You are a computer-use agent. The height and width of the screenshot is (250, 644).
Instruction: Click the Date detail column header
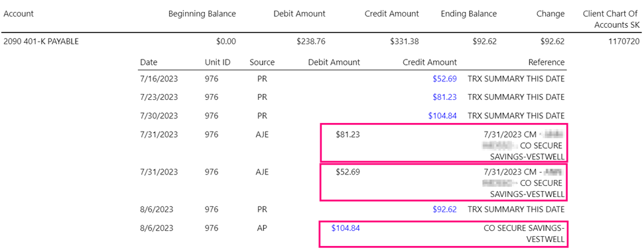149,62
